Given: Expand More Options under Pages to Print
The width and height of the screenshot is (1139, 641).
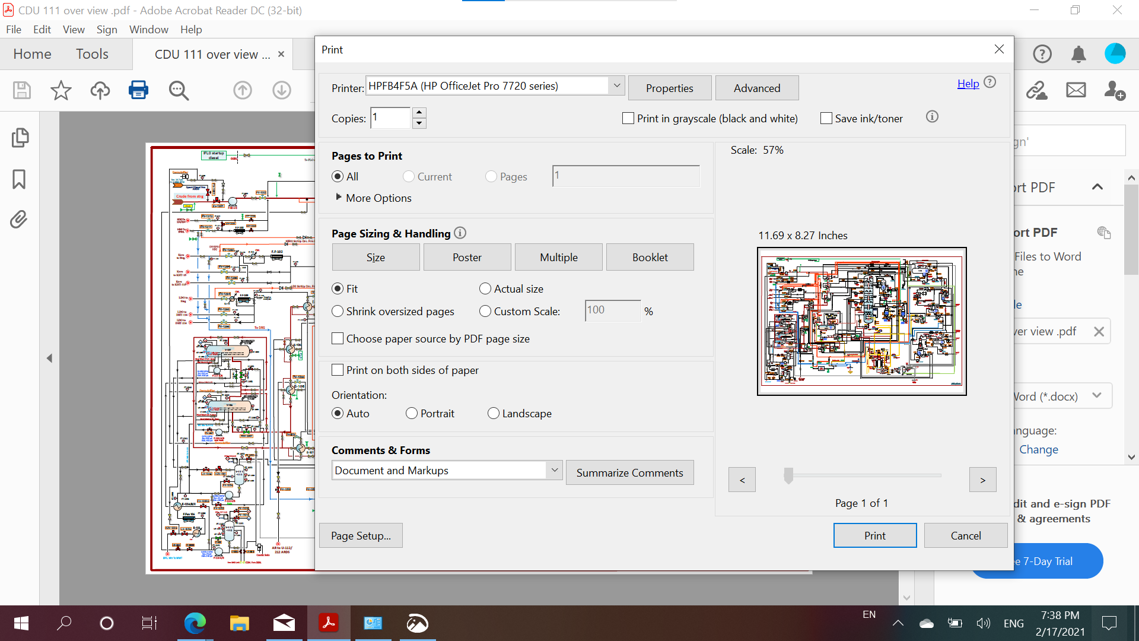Looking at the screenshot, I should click(339, 197).
